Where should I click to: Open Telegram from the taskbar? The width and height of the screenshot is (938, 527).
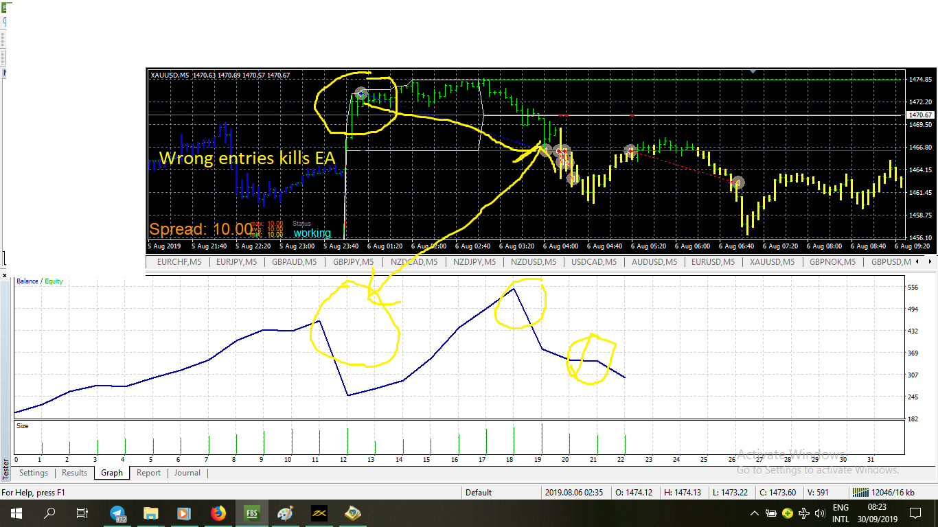point(117,513)
